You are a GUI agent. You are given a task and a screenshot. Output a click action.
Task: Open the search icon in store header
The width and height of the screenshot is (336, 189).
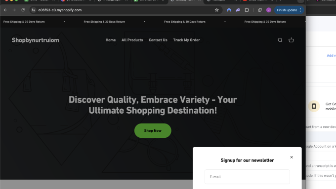(x=280, y=40)
